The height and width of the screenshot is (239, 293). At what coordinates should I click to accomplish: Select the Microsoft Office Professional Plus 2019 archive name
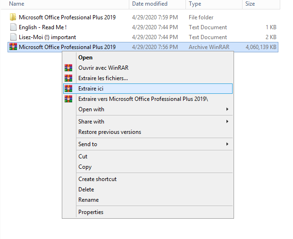[x=67, y=47]
